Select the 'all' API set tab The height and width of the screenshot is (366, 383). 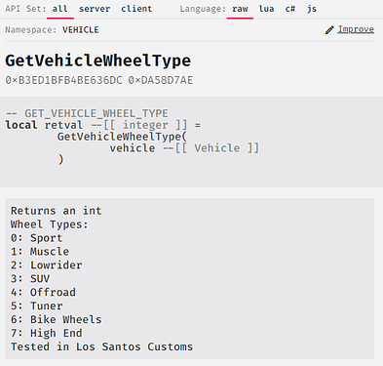[x=60, y=9]
